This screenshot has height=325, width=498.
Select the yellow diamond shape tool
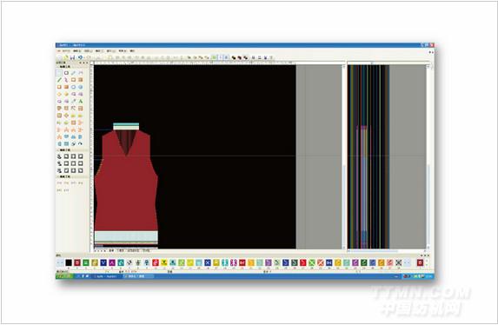59,94
